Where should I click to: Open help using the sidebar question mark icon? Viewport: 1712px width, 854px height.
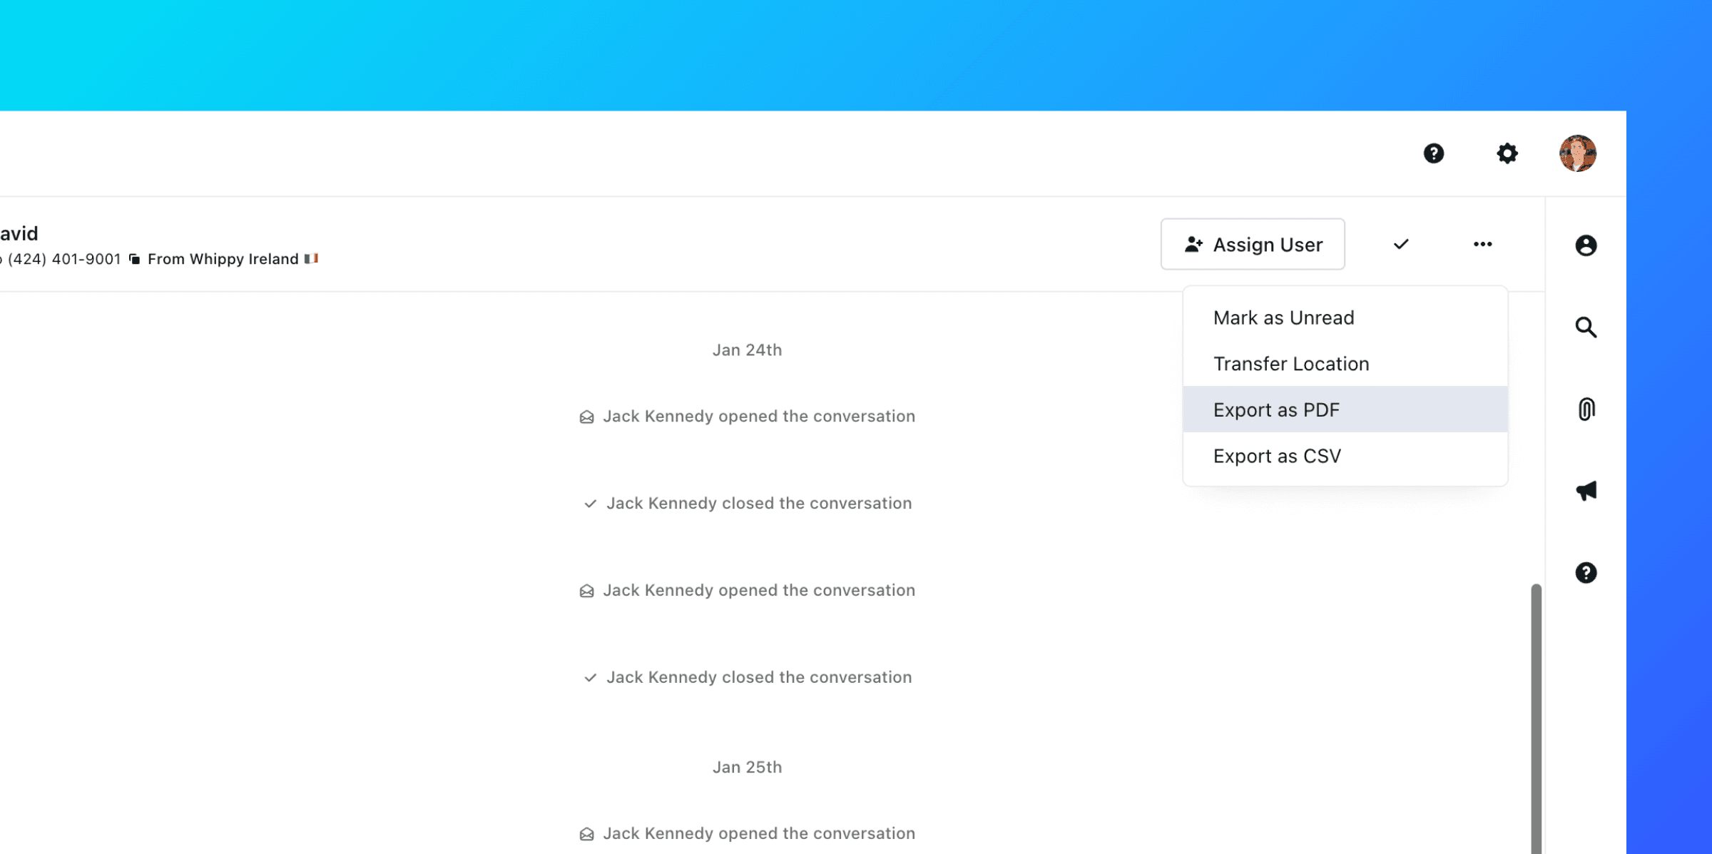1585,572
